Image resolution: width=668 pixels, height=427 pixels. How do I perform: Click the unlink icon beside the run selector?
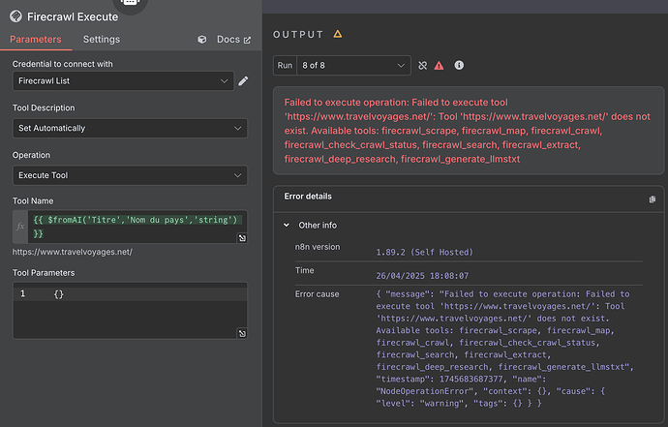pyautogui.click(x=423, y=65)
